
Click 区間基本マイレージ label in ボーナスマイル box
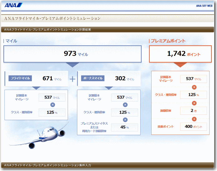click(x=94, y=97)
